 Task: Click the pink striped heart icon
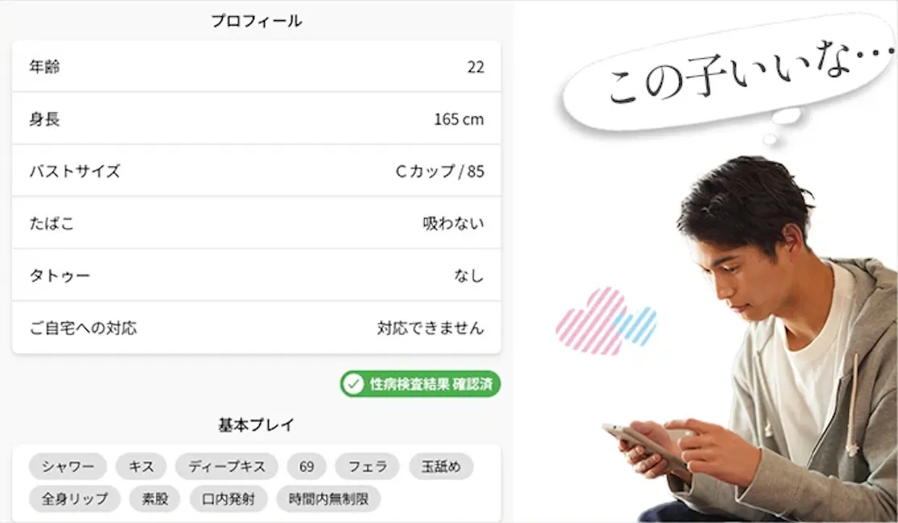[590, 320]
